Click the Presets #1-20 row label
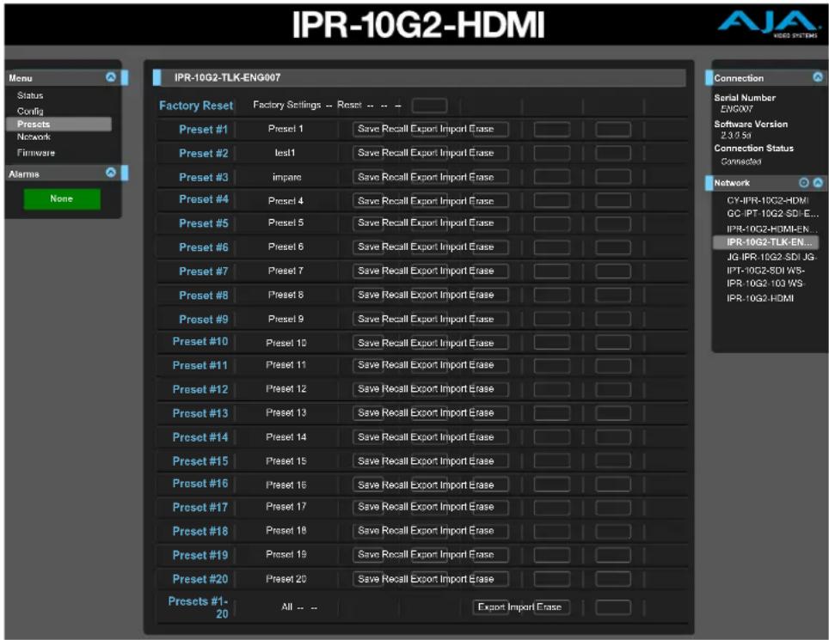Image resolution: width=829 pixels, height=640 pixels. coord(199,607)
